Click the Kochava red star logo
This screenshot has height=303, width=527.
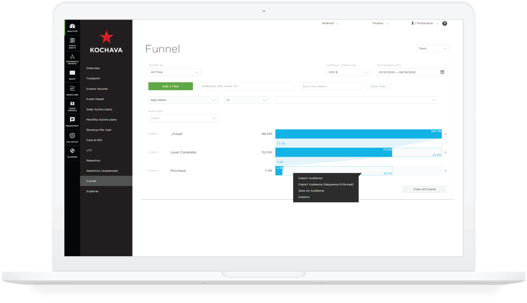point(106,37)
